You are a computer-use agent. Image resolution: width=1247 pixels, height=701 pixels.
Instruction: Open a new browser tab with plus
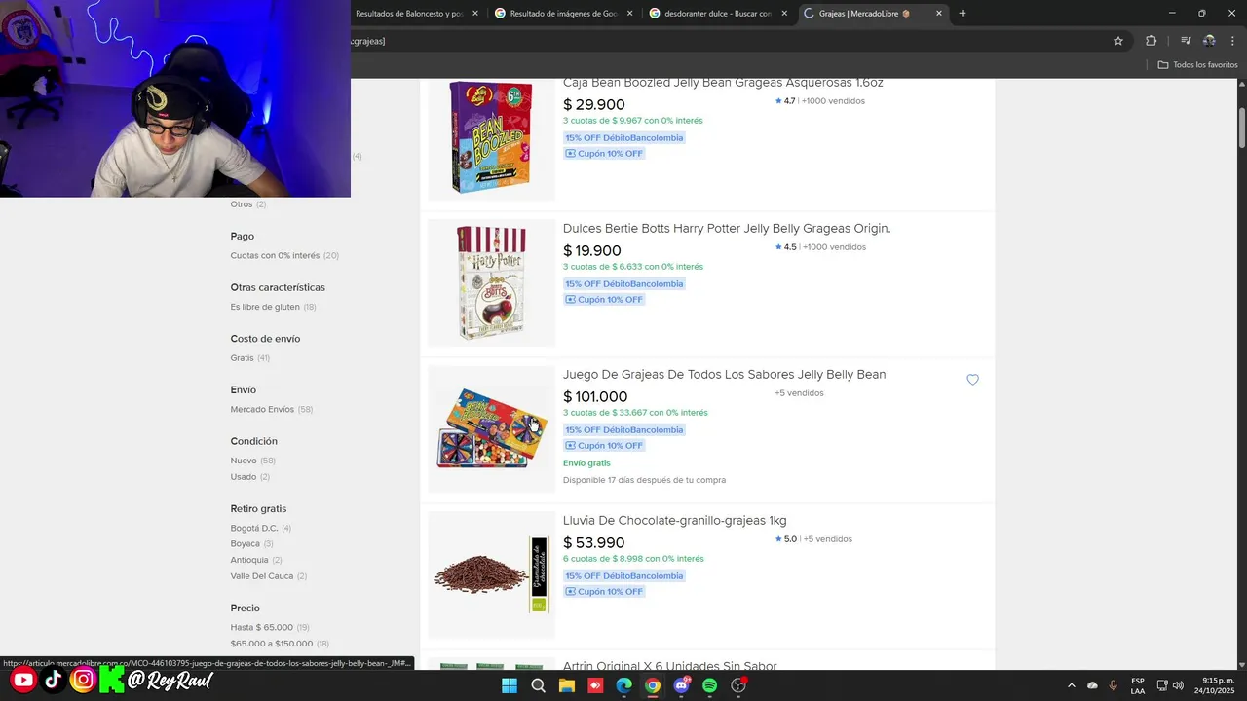[x=963, y=14]
